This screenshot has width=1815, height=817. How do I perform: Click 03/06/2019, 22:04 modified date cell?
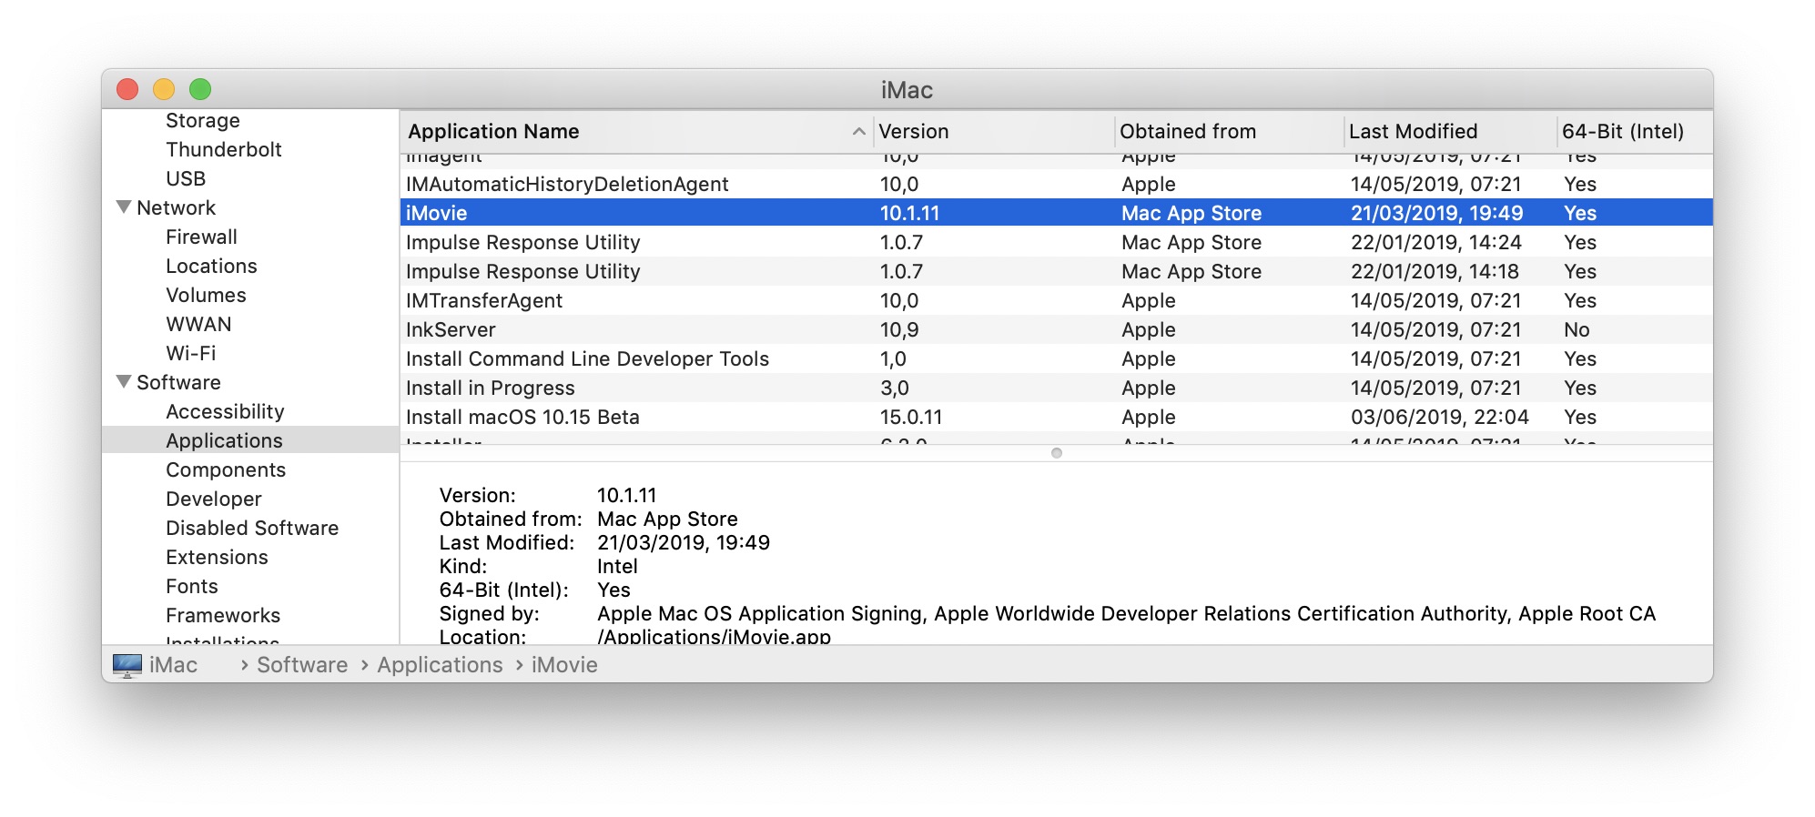(1440, 417)
